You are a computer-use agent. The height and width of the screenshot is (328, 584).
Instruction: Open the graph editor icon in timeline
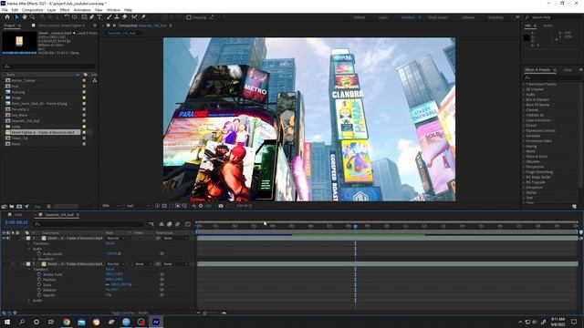(187, 224)
